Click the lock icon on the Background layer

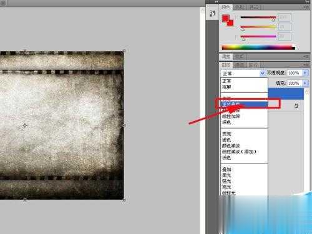(x=296, y=106)
